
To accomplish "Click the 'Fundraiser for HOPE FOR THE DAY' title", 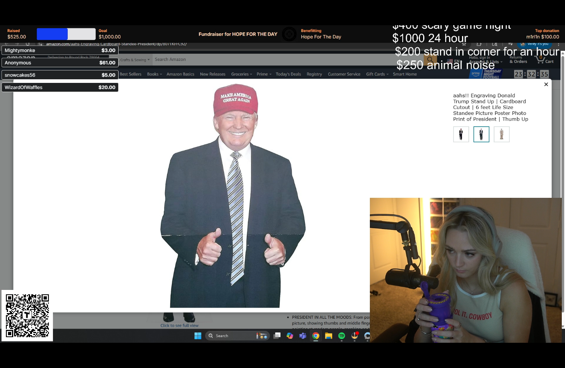I will (238, 34).
